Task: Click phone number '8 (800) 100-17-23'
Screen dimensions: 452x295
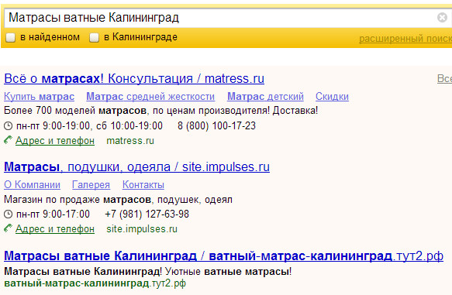Action: [x=216, y=125]
